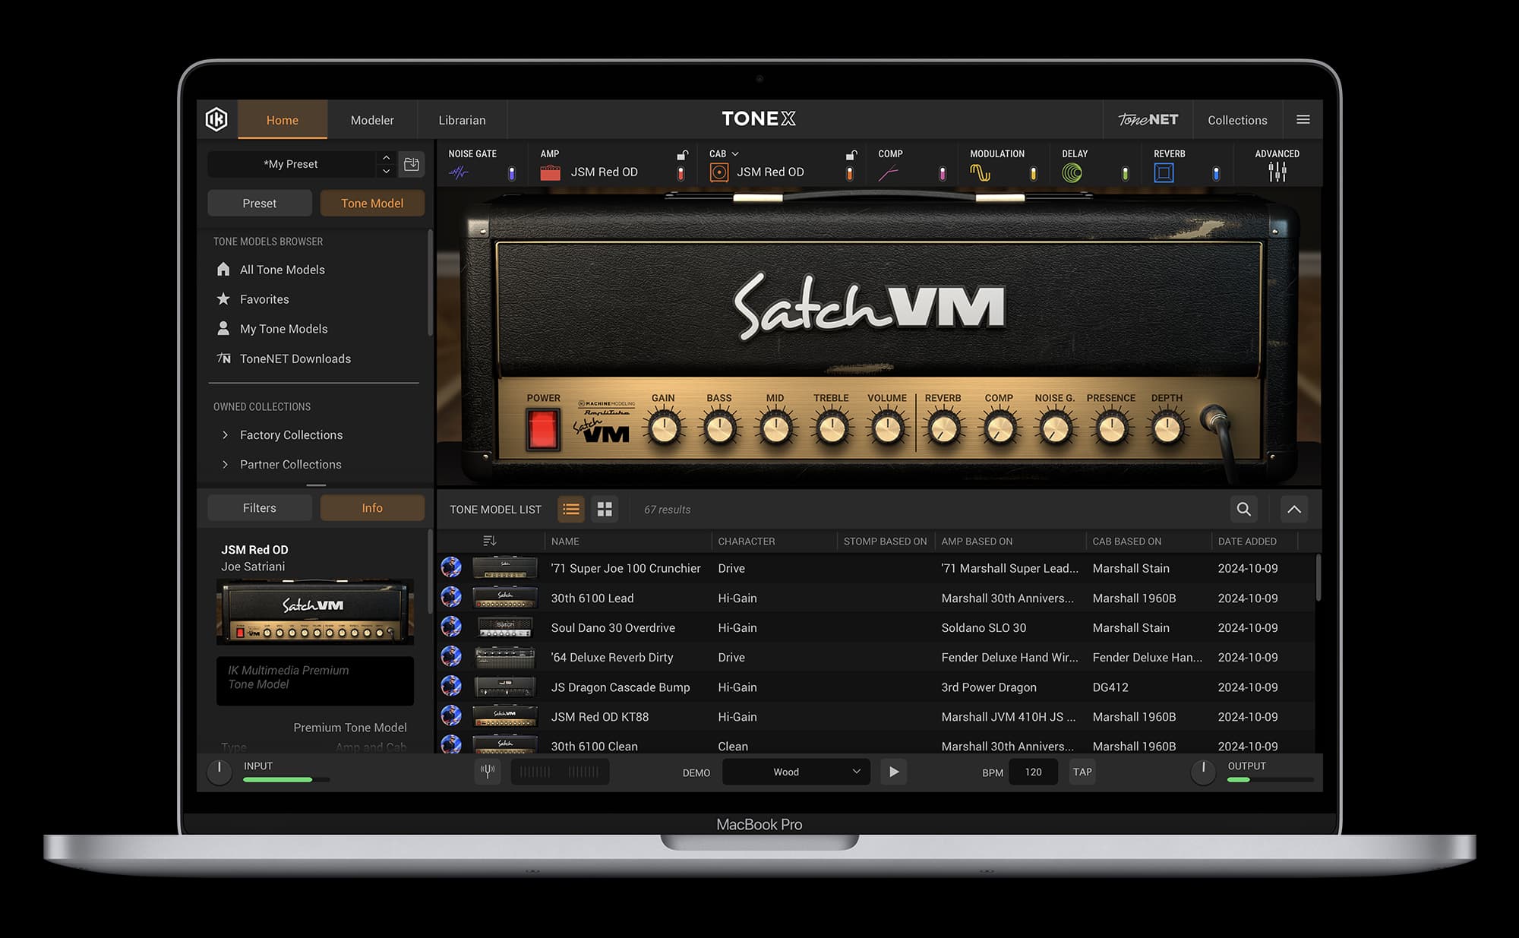Click the TAP tempo button
Image resolution: width=1519 pixels, height=938 pixels.
point(1082,771)
